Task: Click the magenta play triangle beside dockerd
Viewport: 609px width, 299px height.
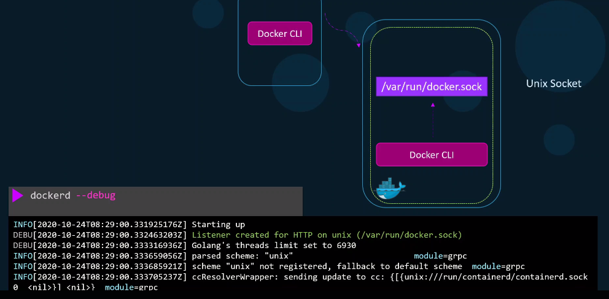Action: (18, 195)
